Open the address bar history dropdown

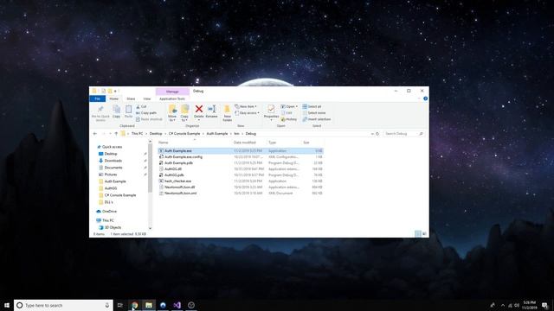[372, 134]
